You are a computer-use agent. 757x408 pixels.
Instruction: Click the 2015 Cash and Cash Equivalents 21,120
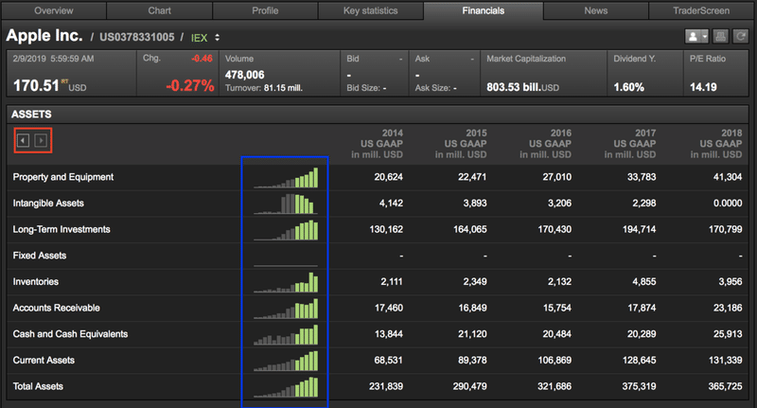click(472, 333)
